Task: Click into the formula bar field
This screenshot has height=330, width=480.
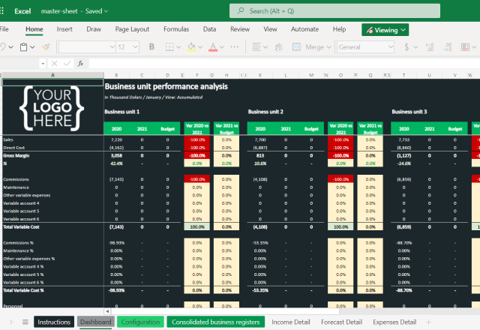Action: (x=284, y=63)
